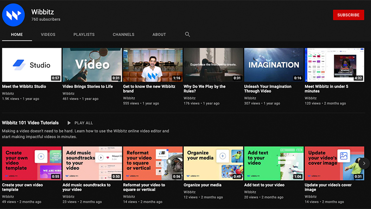This screenshot has height=209, width=371.
Task: Open the Videos tab
Action: pyautogui.click(x=48, y=34)
